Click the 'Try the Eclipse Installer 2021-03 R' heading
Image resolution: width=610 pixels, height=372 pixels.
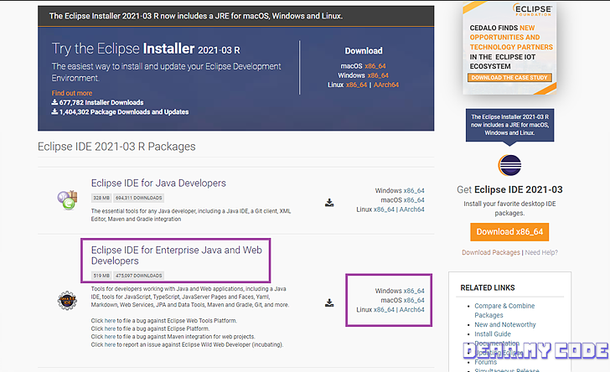146,49
